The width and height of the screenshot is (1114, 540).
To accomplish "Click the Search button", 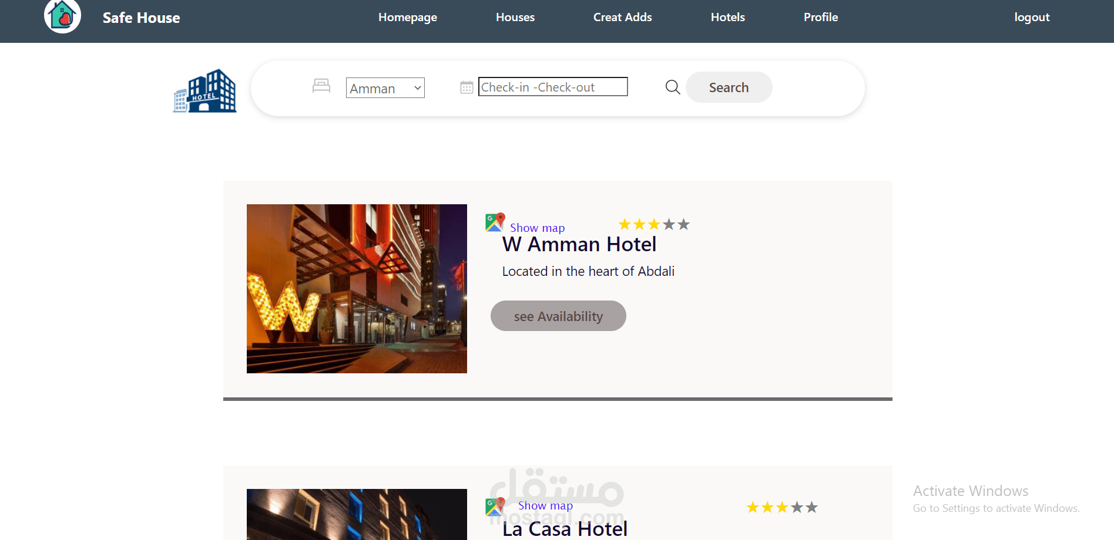I will pos(729,87).
